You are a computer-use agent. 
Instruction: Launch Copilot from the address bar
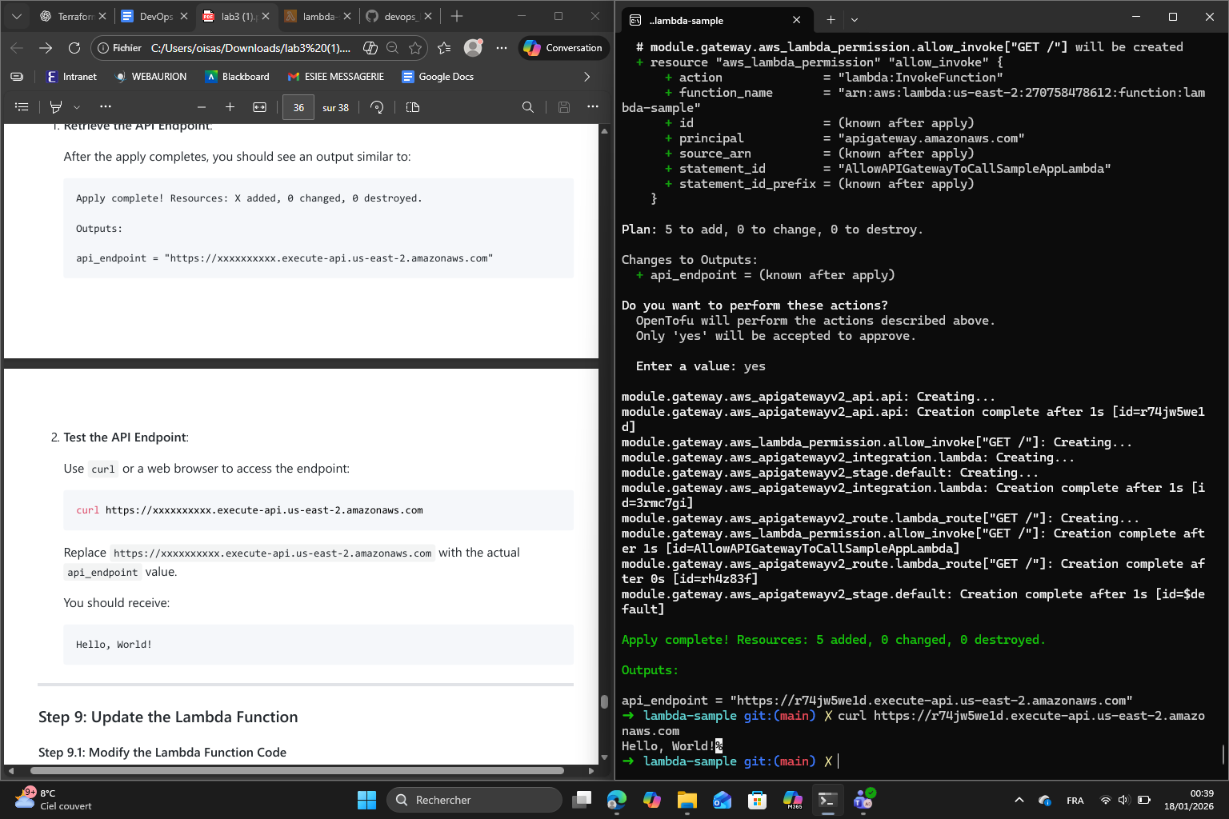point(370,48)
